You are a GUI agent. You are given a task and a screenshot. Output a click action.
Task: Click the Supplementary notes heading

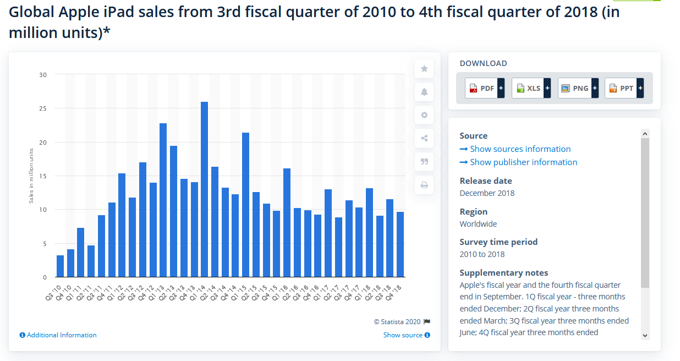coord(504,273)
